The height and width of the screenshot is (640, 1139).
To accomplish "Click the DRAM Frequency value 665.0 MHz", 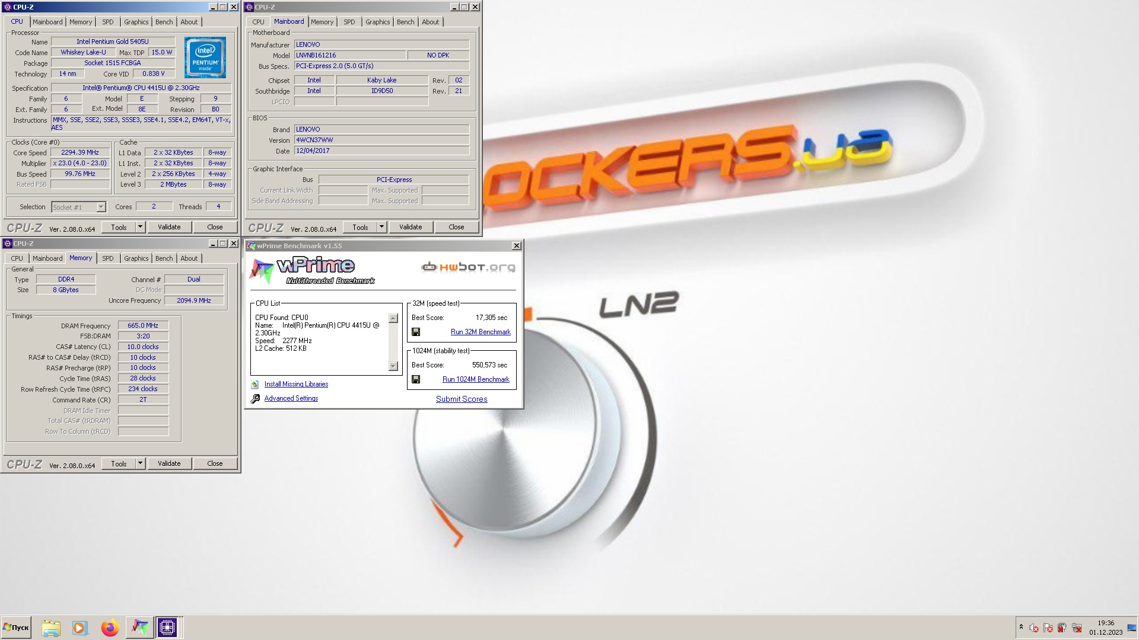I will (143, 325).
